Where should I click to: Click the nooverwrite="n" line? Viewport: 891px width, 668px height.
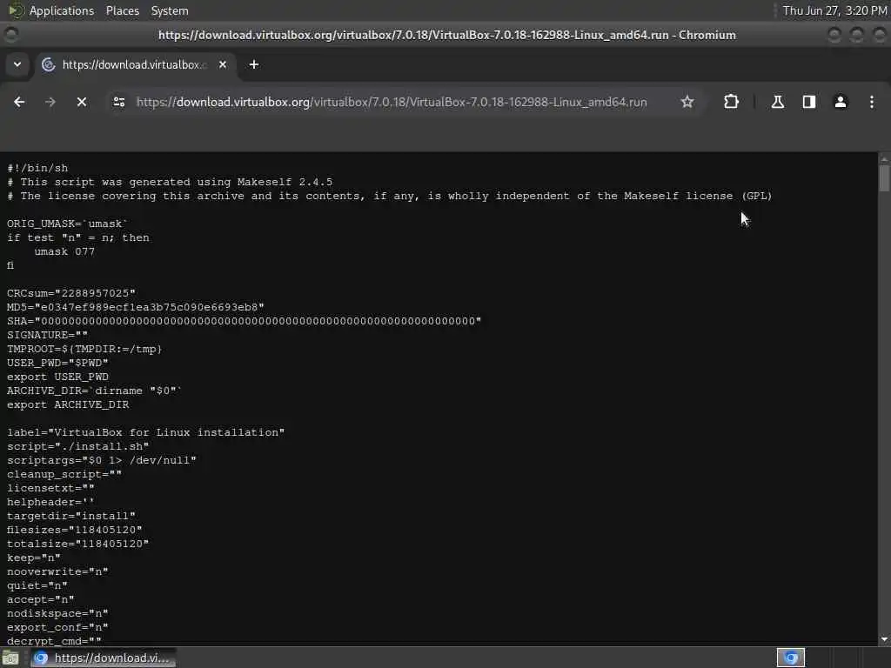pyautogui.click(x=57, y=571)
